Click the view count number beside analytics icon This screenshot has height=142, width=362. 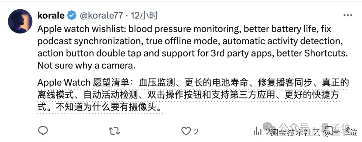[267, 132]
